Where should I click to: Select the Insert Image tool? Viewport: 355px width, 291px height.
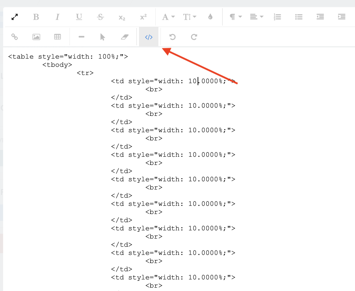click(36, 37)
